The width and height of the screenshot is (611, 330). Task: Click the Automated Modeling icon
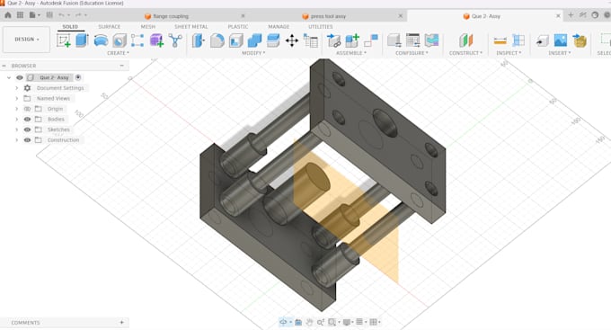[175, 40]
